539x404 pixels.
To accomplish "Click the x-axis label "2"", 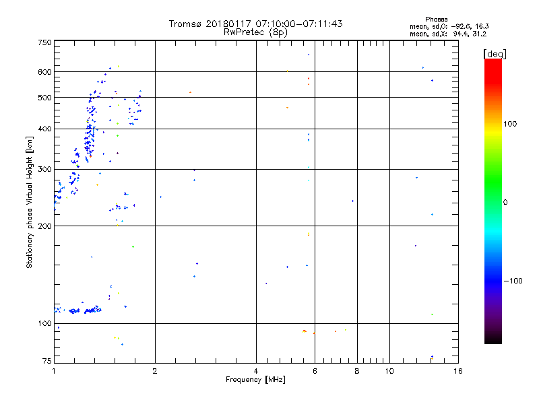I will click(x=155, y=371).
